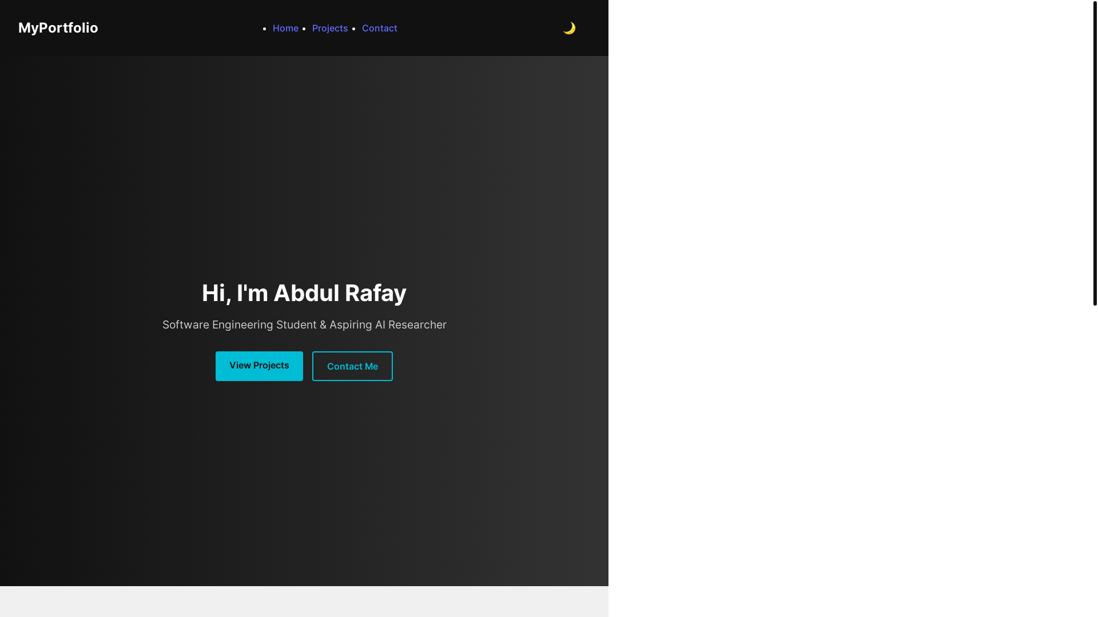The width and height of the screenshot is (1098, 617).
Task: Open the Contact nav link
Action: pyautogui.click(x=380, y=28)
